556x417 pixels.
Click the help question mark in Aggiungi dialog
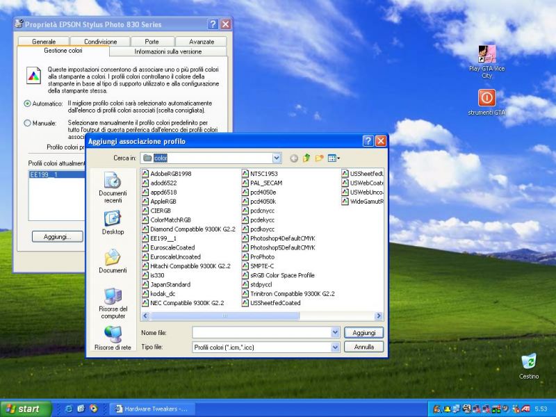(x=368, y=141)
